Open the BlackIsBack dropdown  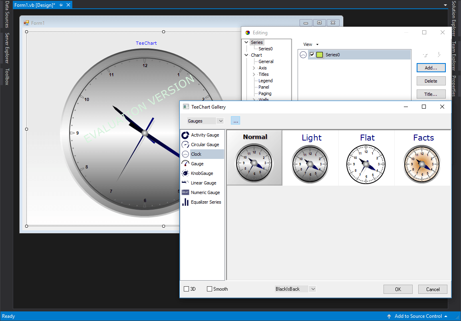pyautogui.click(x=314, y=289)
